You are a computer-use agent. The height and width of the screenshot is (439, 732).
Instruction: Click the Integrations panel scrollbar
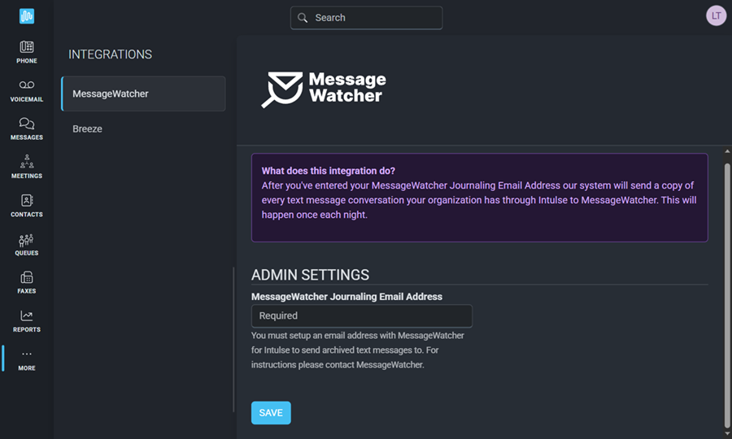pos(233,350)
